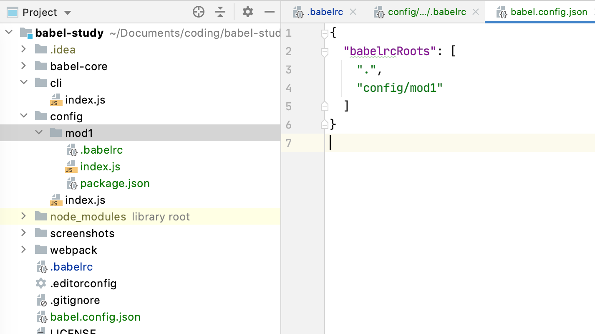The image size is (595, 334).
Task: Click the webpack folder icon
Action: [x=41, y=250]
